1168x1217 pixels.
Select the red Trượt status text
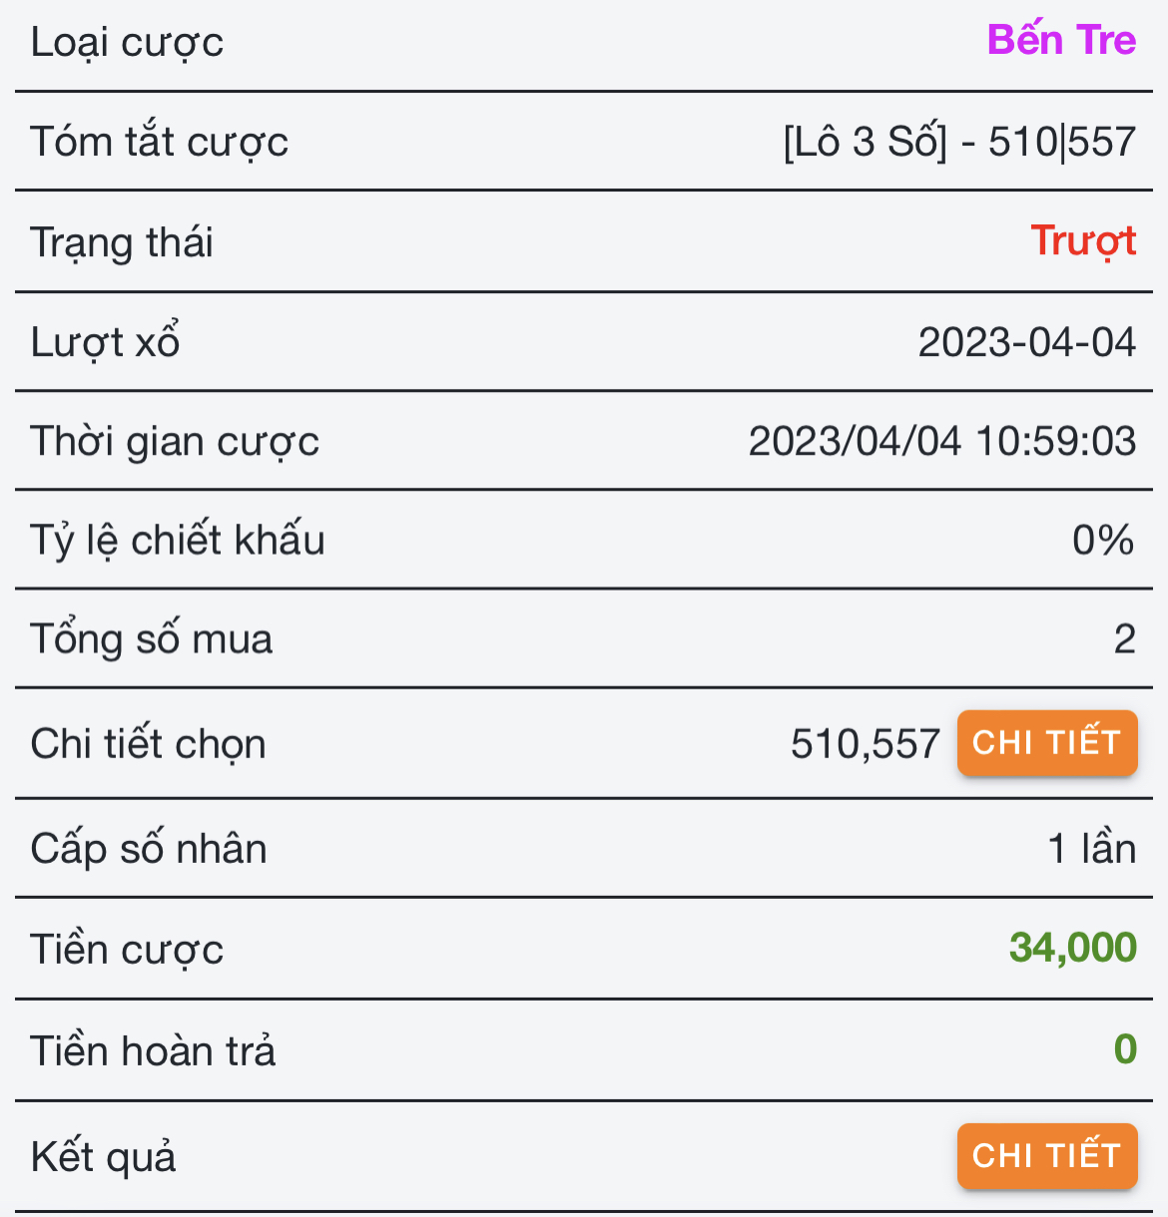pos(1083,241)
